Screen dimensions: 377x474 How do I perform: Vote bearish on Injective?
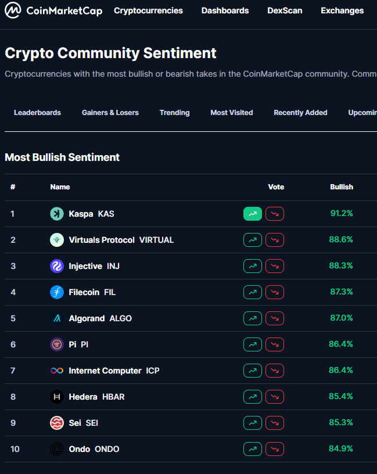(x=275, y=266)
